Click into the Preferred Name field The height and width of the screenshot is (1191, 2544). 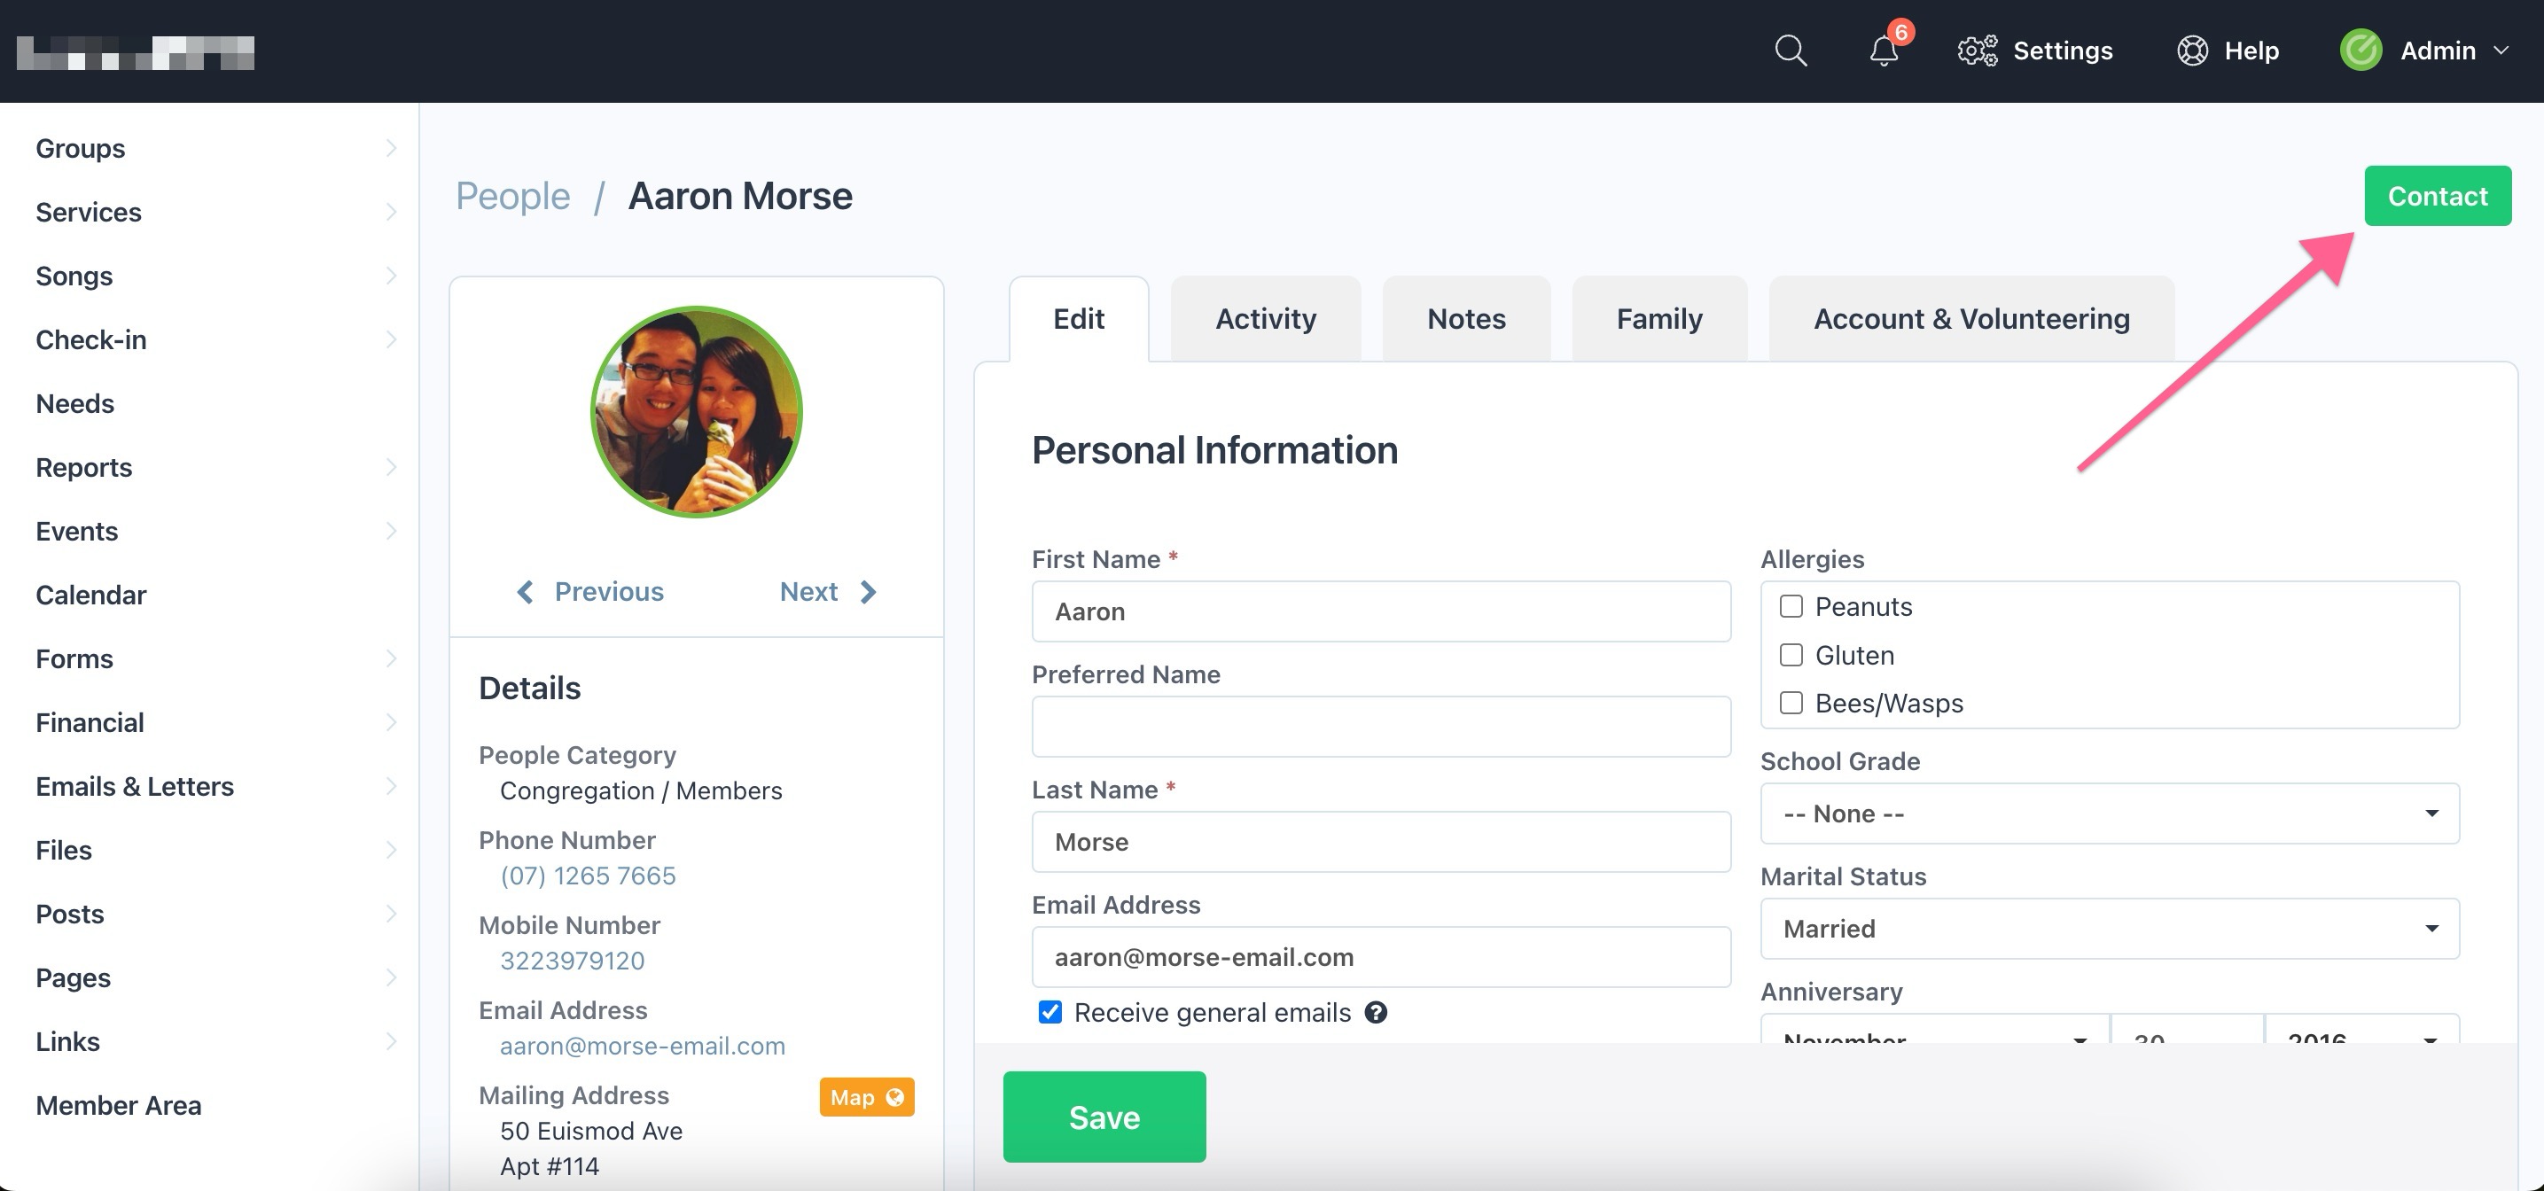point(1379,727)
